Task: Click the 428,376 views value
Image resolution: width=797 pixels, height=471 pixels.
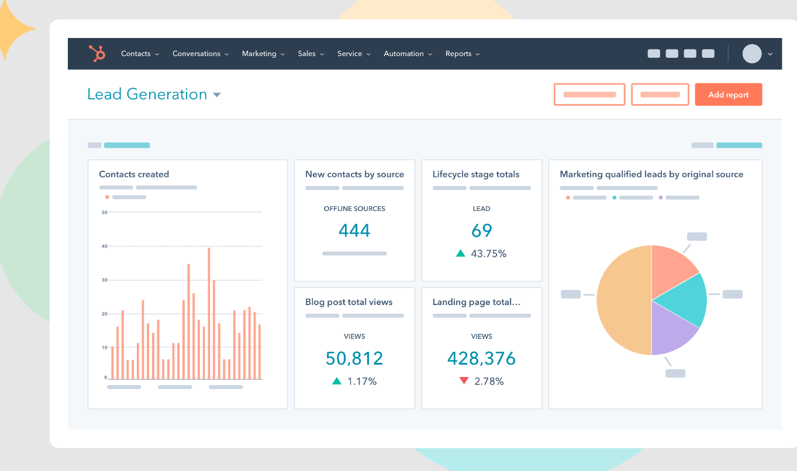Action: pos(482,358)
